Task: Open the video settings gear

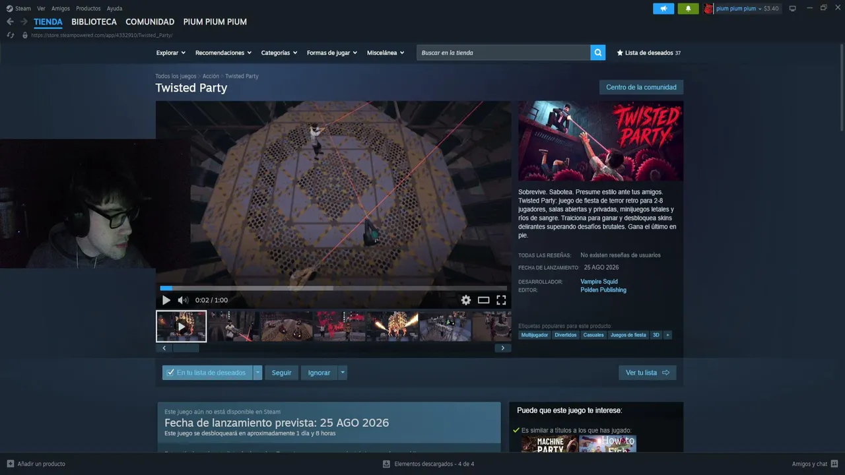Action: (466, 300)
